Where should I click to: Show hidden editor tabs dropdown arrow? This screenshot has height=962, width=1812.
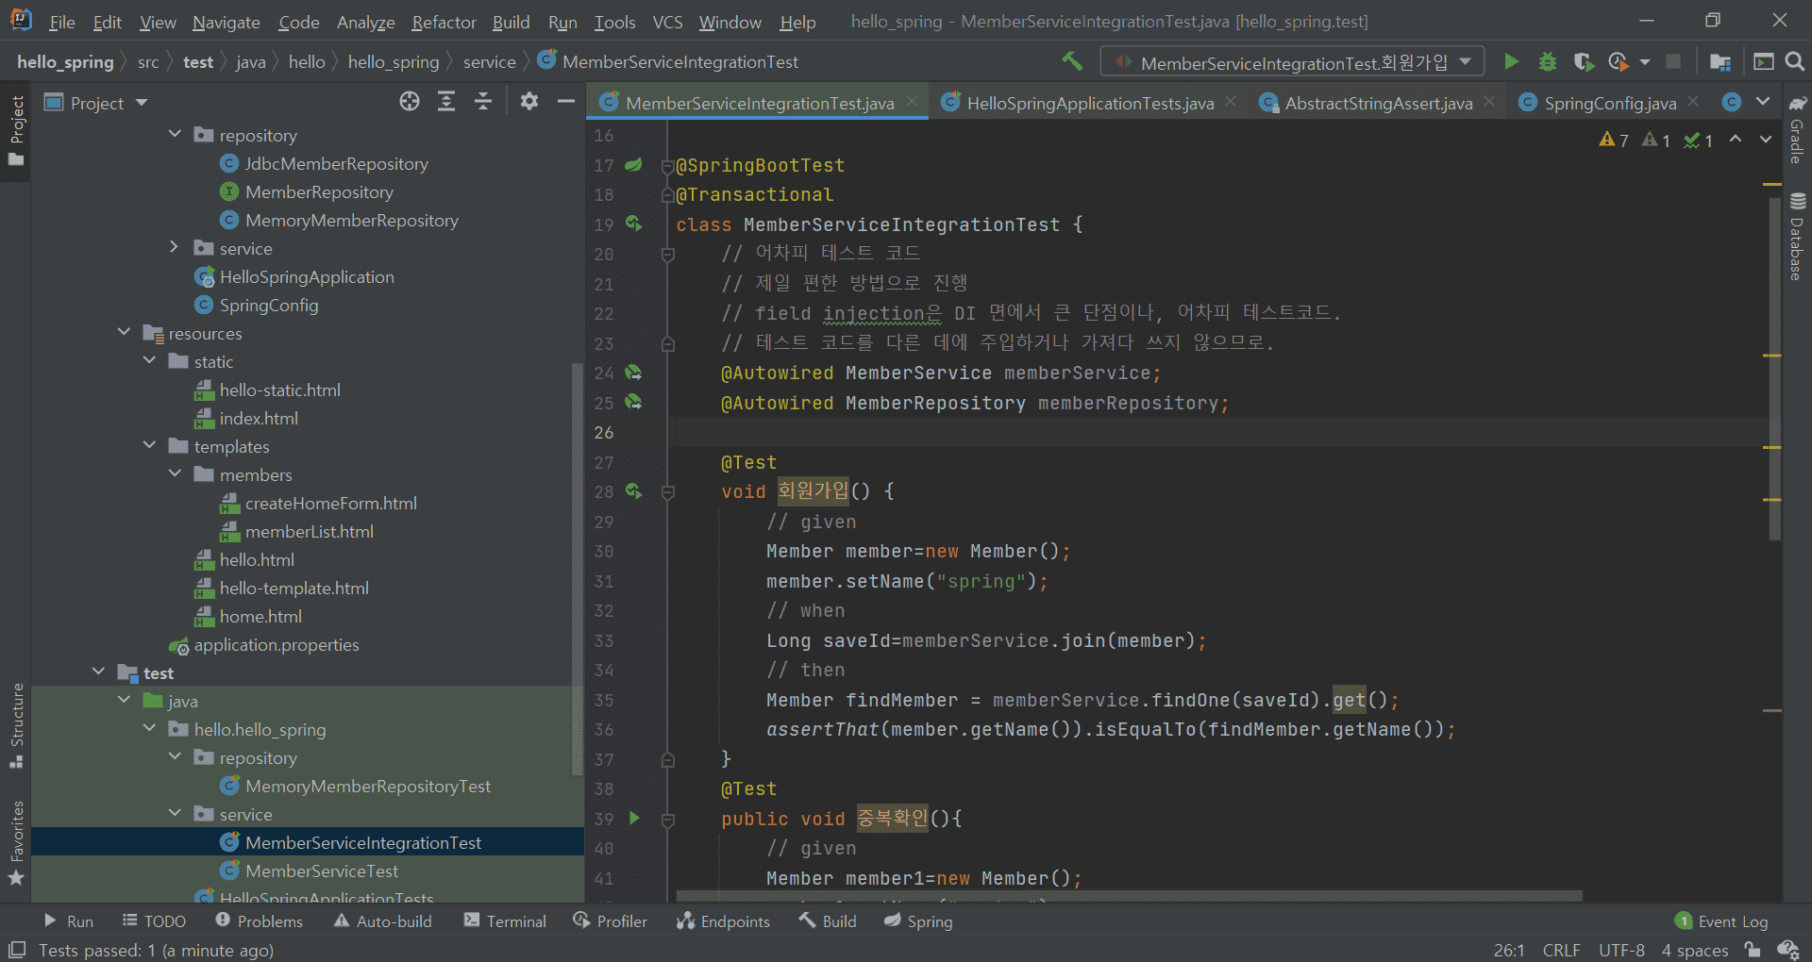point(1763,102)
